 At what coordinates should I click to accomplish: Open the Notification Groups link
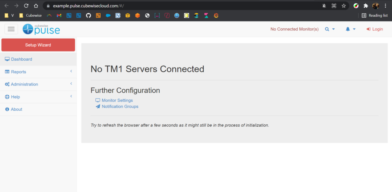[120, 106]
